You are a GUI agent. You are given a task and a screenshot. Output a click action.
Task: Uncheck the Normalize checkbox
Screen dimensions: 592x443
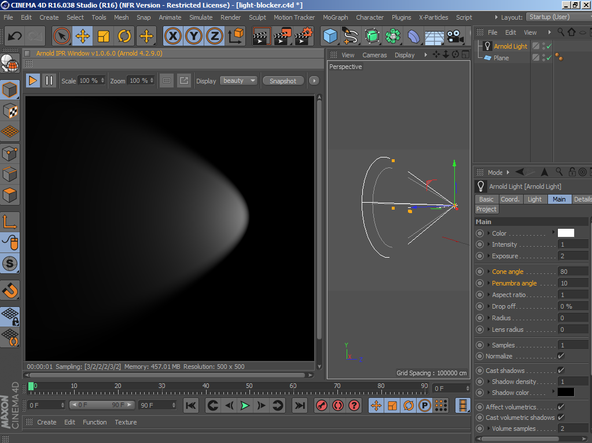coord(561,356)
